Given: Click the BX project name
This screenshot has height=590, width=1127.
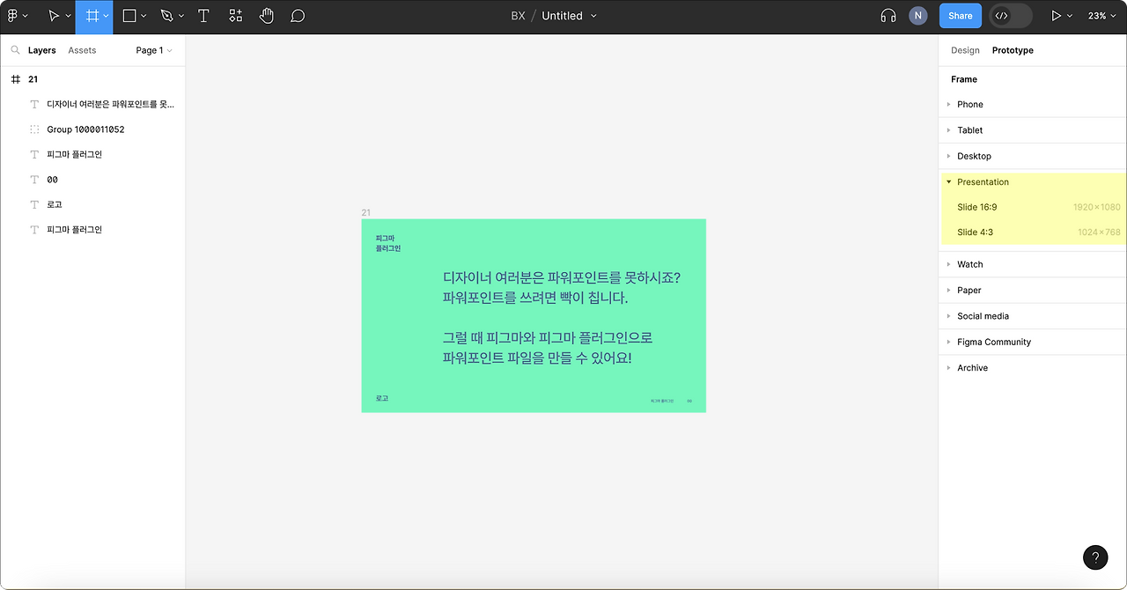Looking at the screenshot, I should click(518, 16).
